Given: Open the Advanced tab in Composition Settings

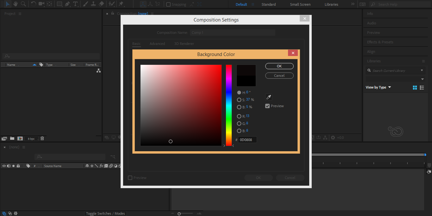Looking at the screenshot, I should click(x=157, y=44).
